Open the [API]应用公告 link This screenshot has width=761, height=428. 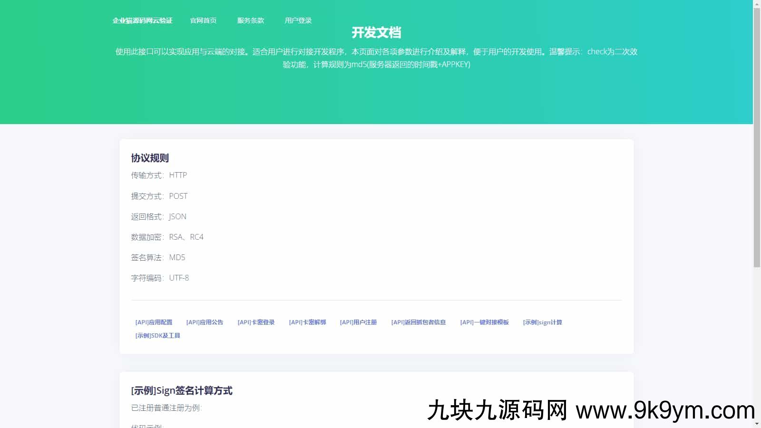coord(205,322)
